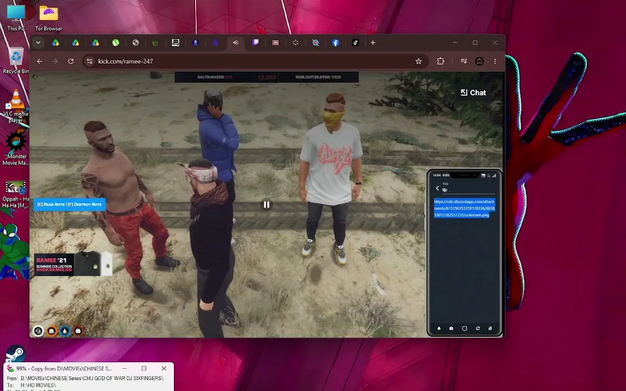The height and width of the screenshot is (391, 626).
Task: Maximize the file copy dialog
Action: pos(143,368)
